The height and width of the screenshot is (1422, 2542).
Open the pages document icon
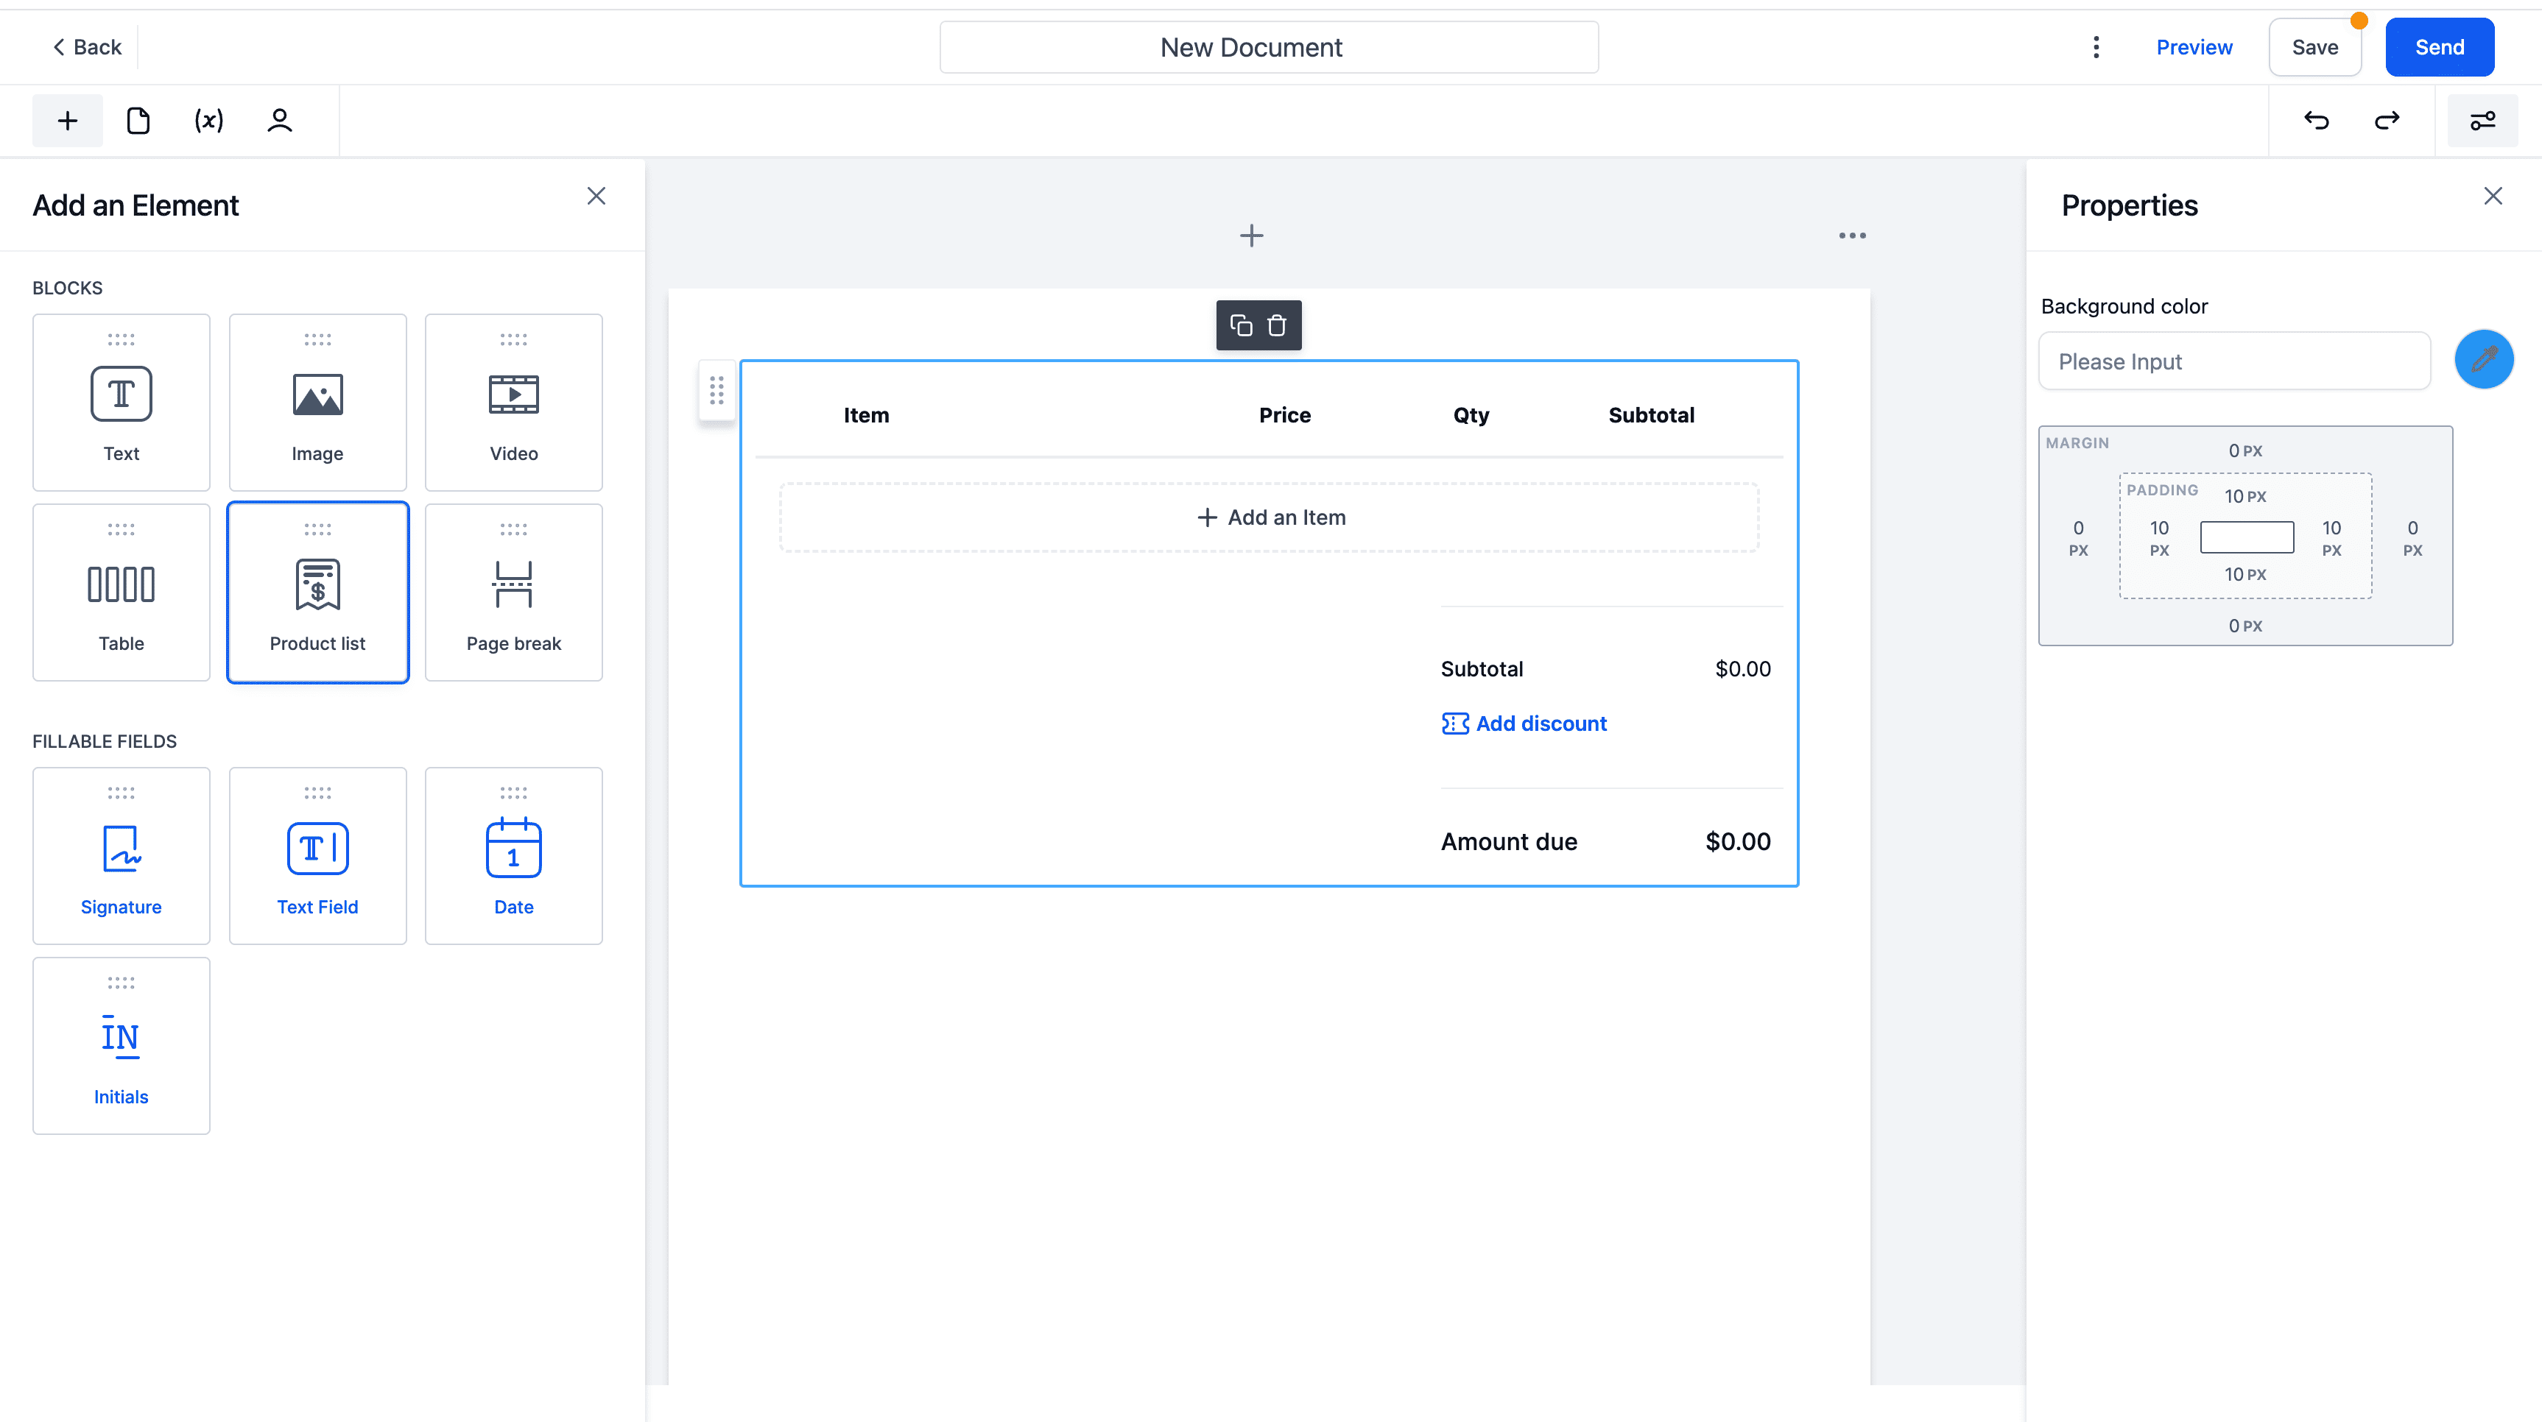pyautogui.click(x=138, y=120)
